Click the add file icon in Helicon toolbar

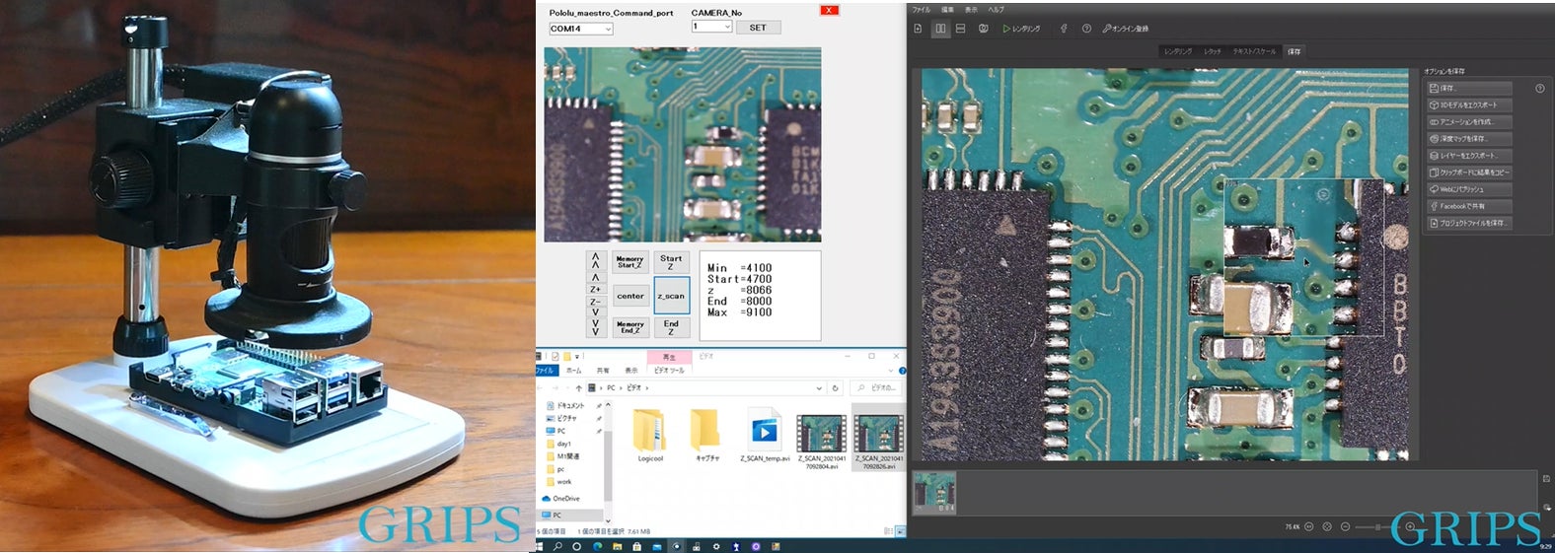pyautogui.click(x=918, y=29)
